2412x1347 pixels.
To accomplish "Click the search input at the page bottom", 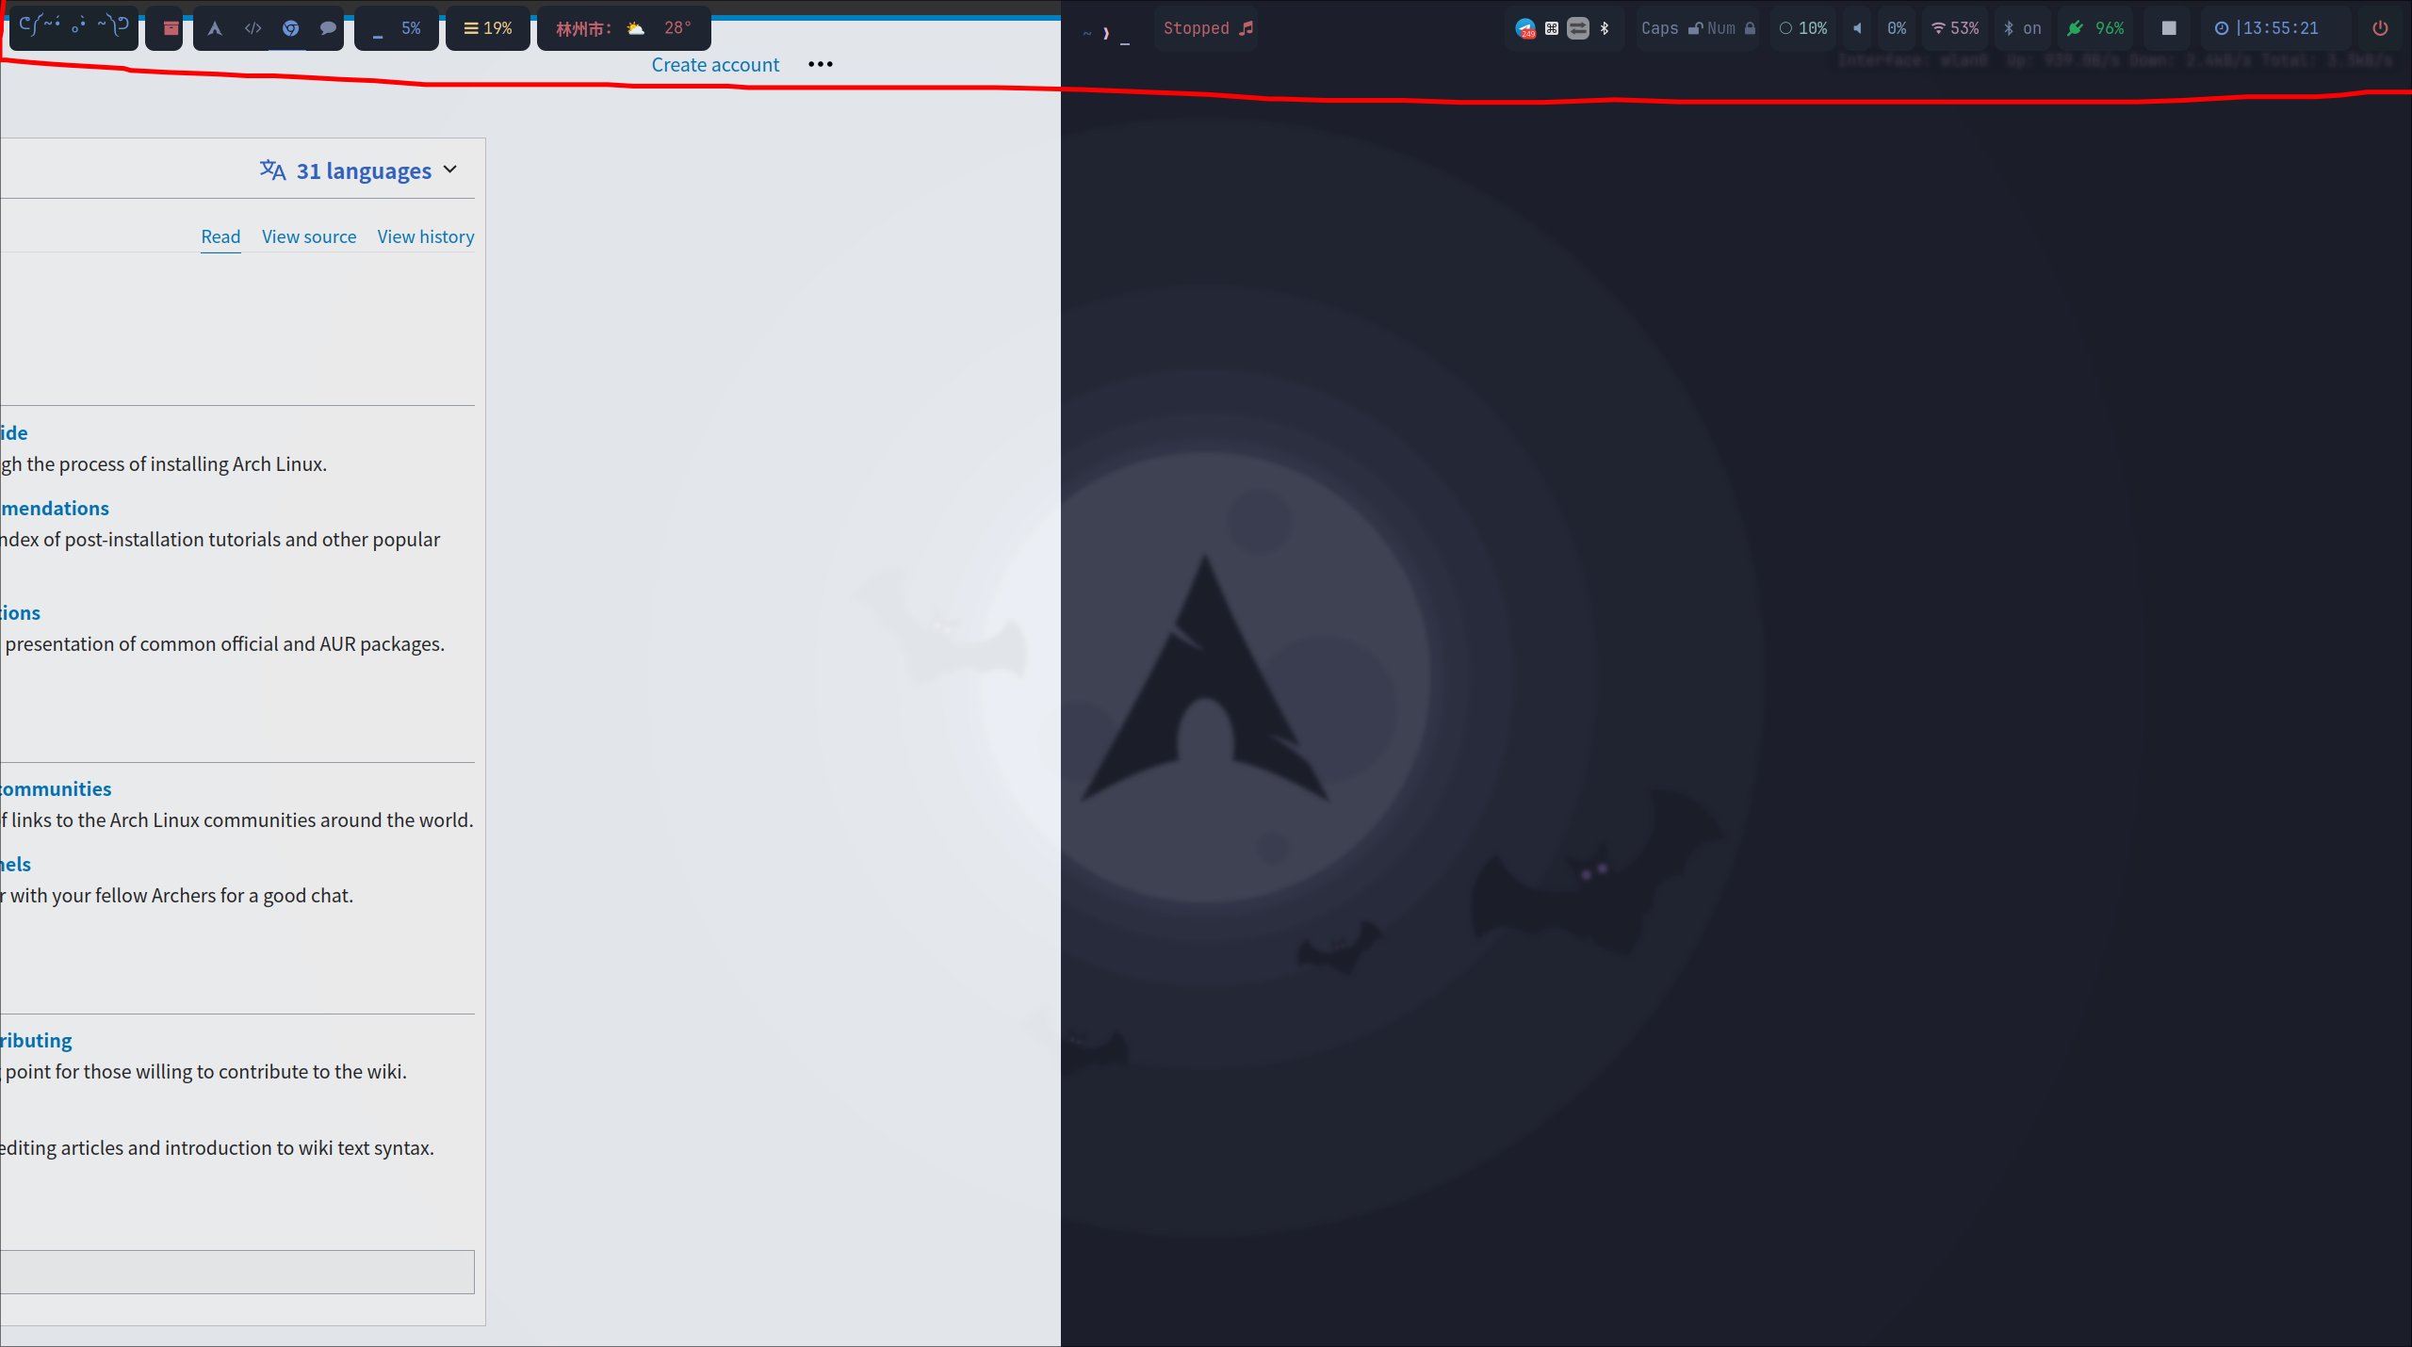I will [236, 1272].
